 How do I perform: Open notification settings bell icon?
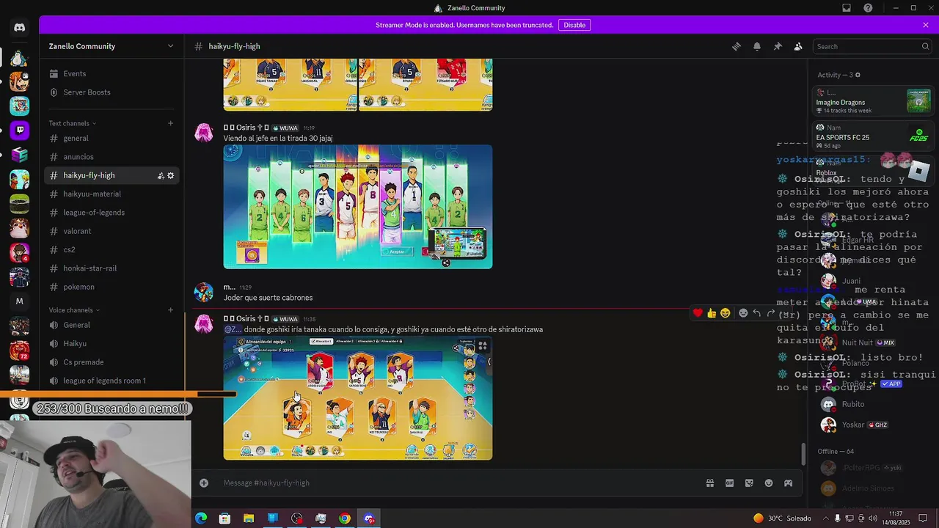pyautogui.click(x=757, y=46)
